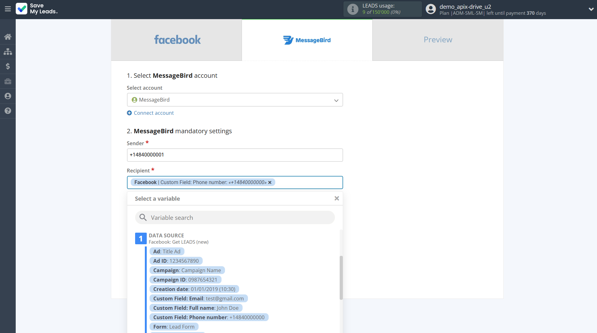Open the main navigation hamburger menu
This screenshot has height=333, width=597.
tap(8, 9)
